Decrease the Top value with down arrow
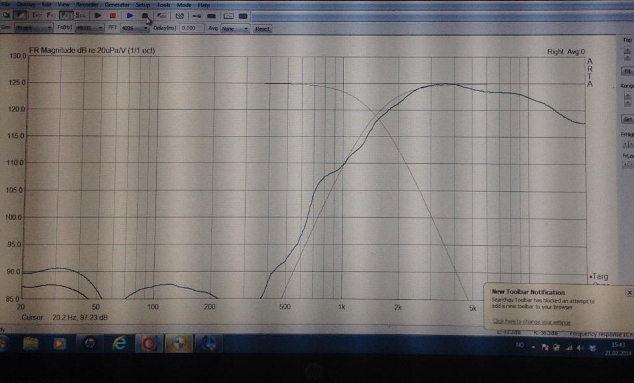Screen dimensions: 634x383 (x=627, y=58)
